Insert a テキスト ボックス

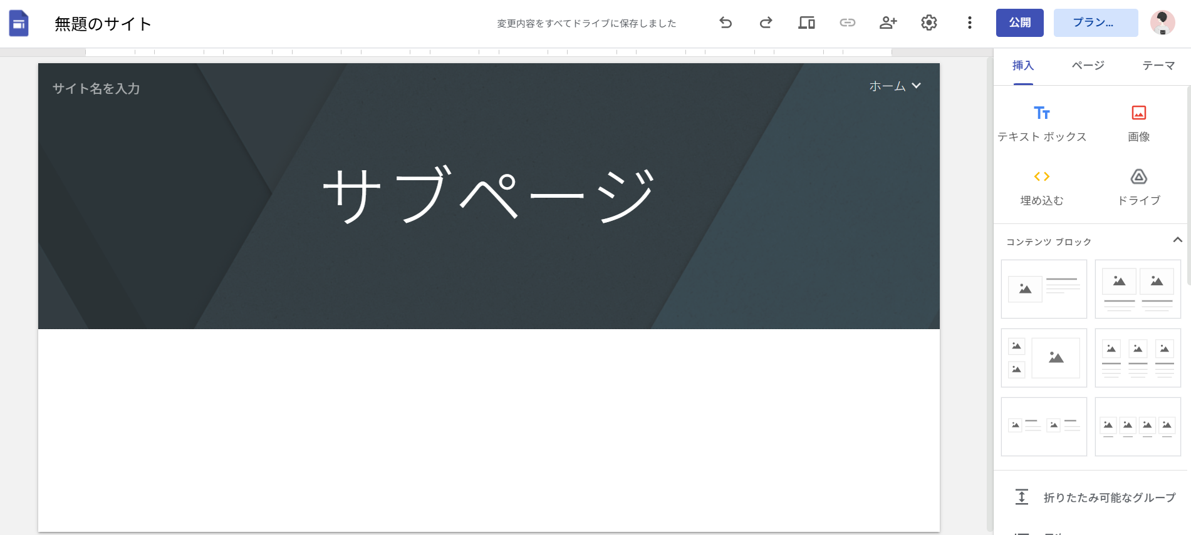click(1042, 124)
